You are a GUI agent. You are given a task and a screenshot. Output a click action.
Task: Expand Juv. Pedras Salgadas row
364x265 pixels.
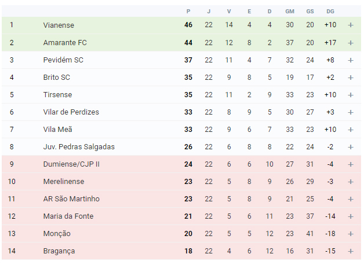coord(351,147)
